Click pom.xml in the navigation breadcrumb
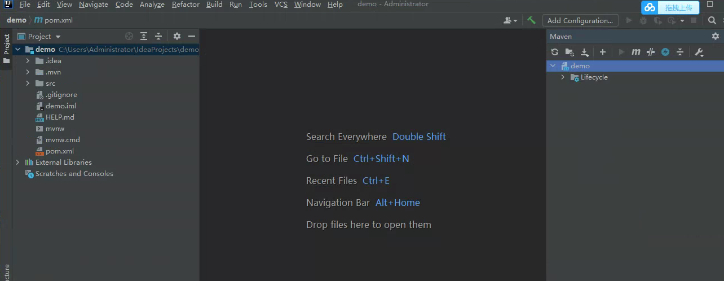The width and height of the screenshot is (724, 281). coord(58,20)
